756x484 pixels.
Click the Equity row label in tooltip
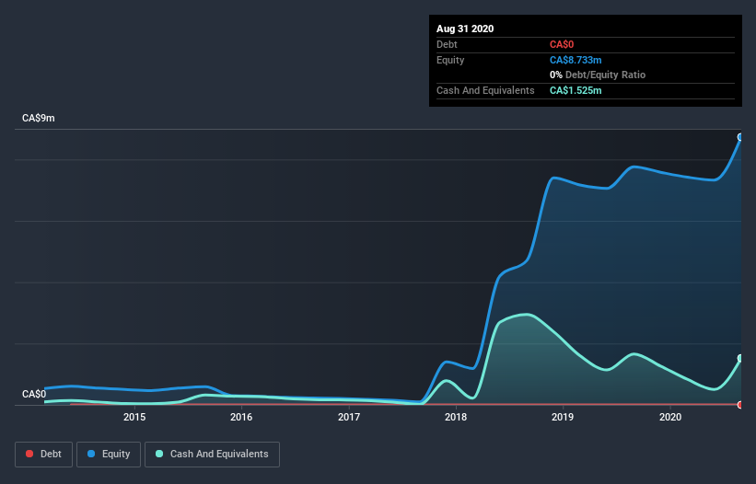tap(450, 60)
